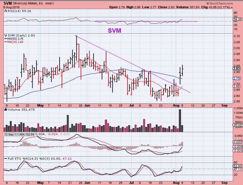
Task: Click the 'Open 2.79' value
Action: click(x=117, y=7)
